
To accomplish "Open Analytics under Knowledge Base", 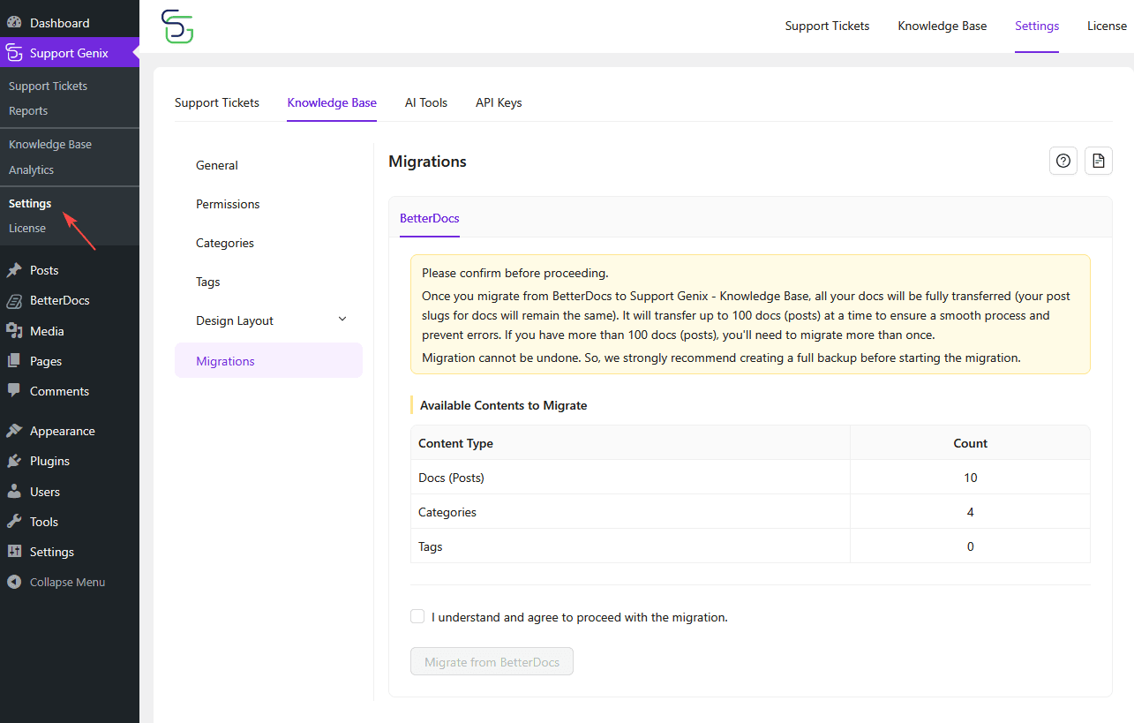I will [x=34, y=169].
